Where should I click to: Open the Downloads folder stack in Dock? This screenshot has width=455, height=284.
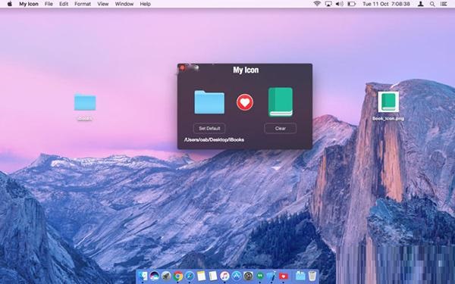(300, 276)
